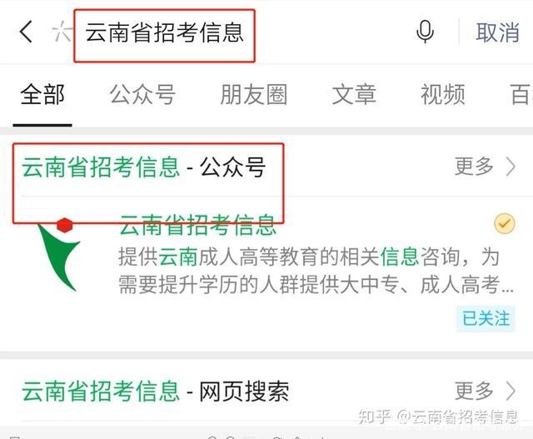Cancel search with 取消 button

pyautogui.click(x=498, y=32)
